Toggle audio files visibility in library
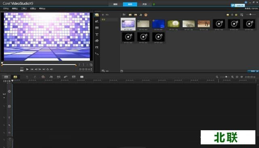Image resolution: width=259 pixels, height=148 pixels. coord(141,15)
